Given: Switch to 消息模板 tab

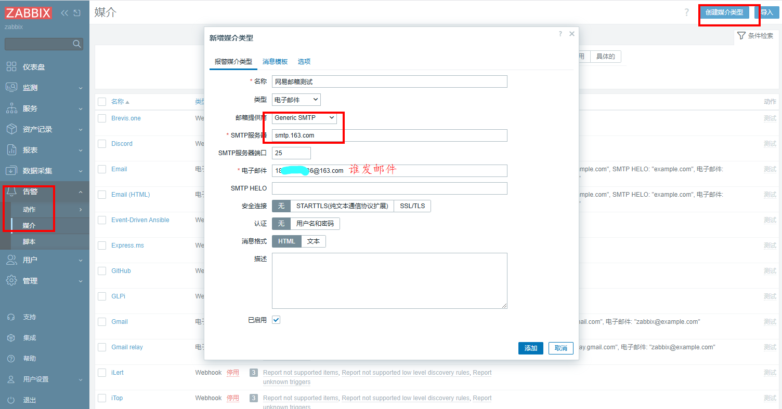Looking at the screenshot, I should (275, 61).
